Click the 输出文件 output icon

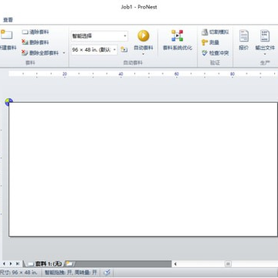point(265,36)
